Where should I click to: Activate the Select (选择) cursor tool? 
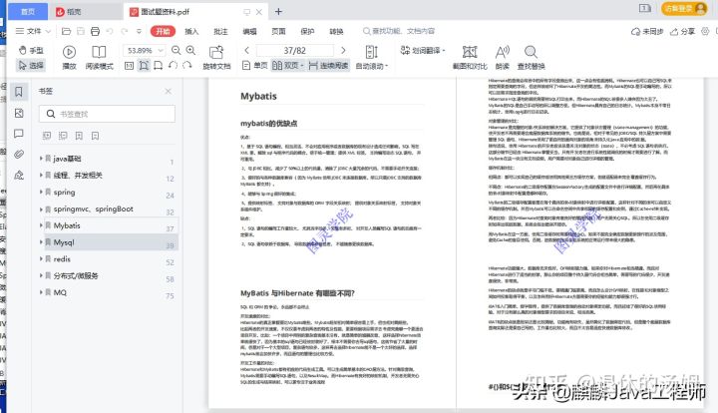click(x=31, y=66)
